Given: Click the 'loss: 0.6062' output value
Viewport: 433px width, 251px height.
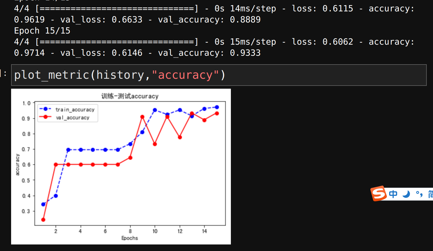Looking at the screenshot, I should point(323,42).
